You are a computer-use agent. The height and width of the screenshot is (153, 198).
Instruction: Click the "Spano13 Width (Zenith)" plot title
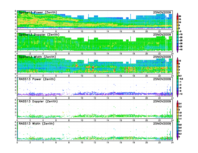[x=38, y=57]
